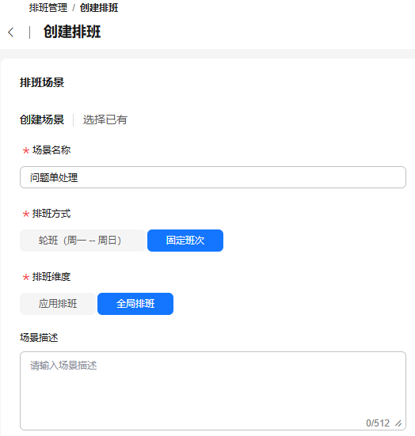Screen dimensions: 415x436
Task: Click the 创建排班 breadcrumb item
Action: pyautogui.click(x=99, y=8)
